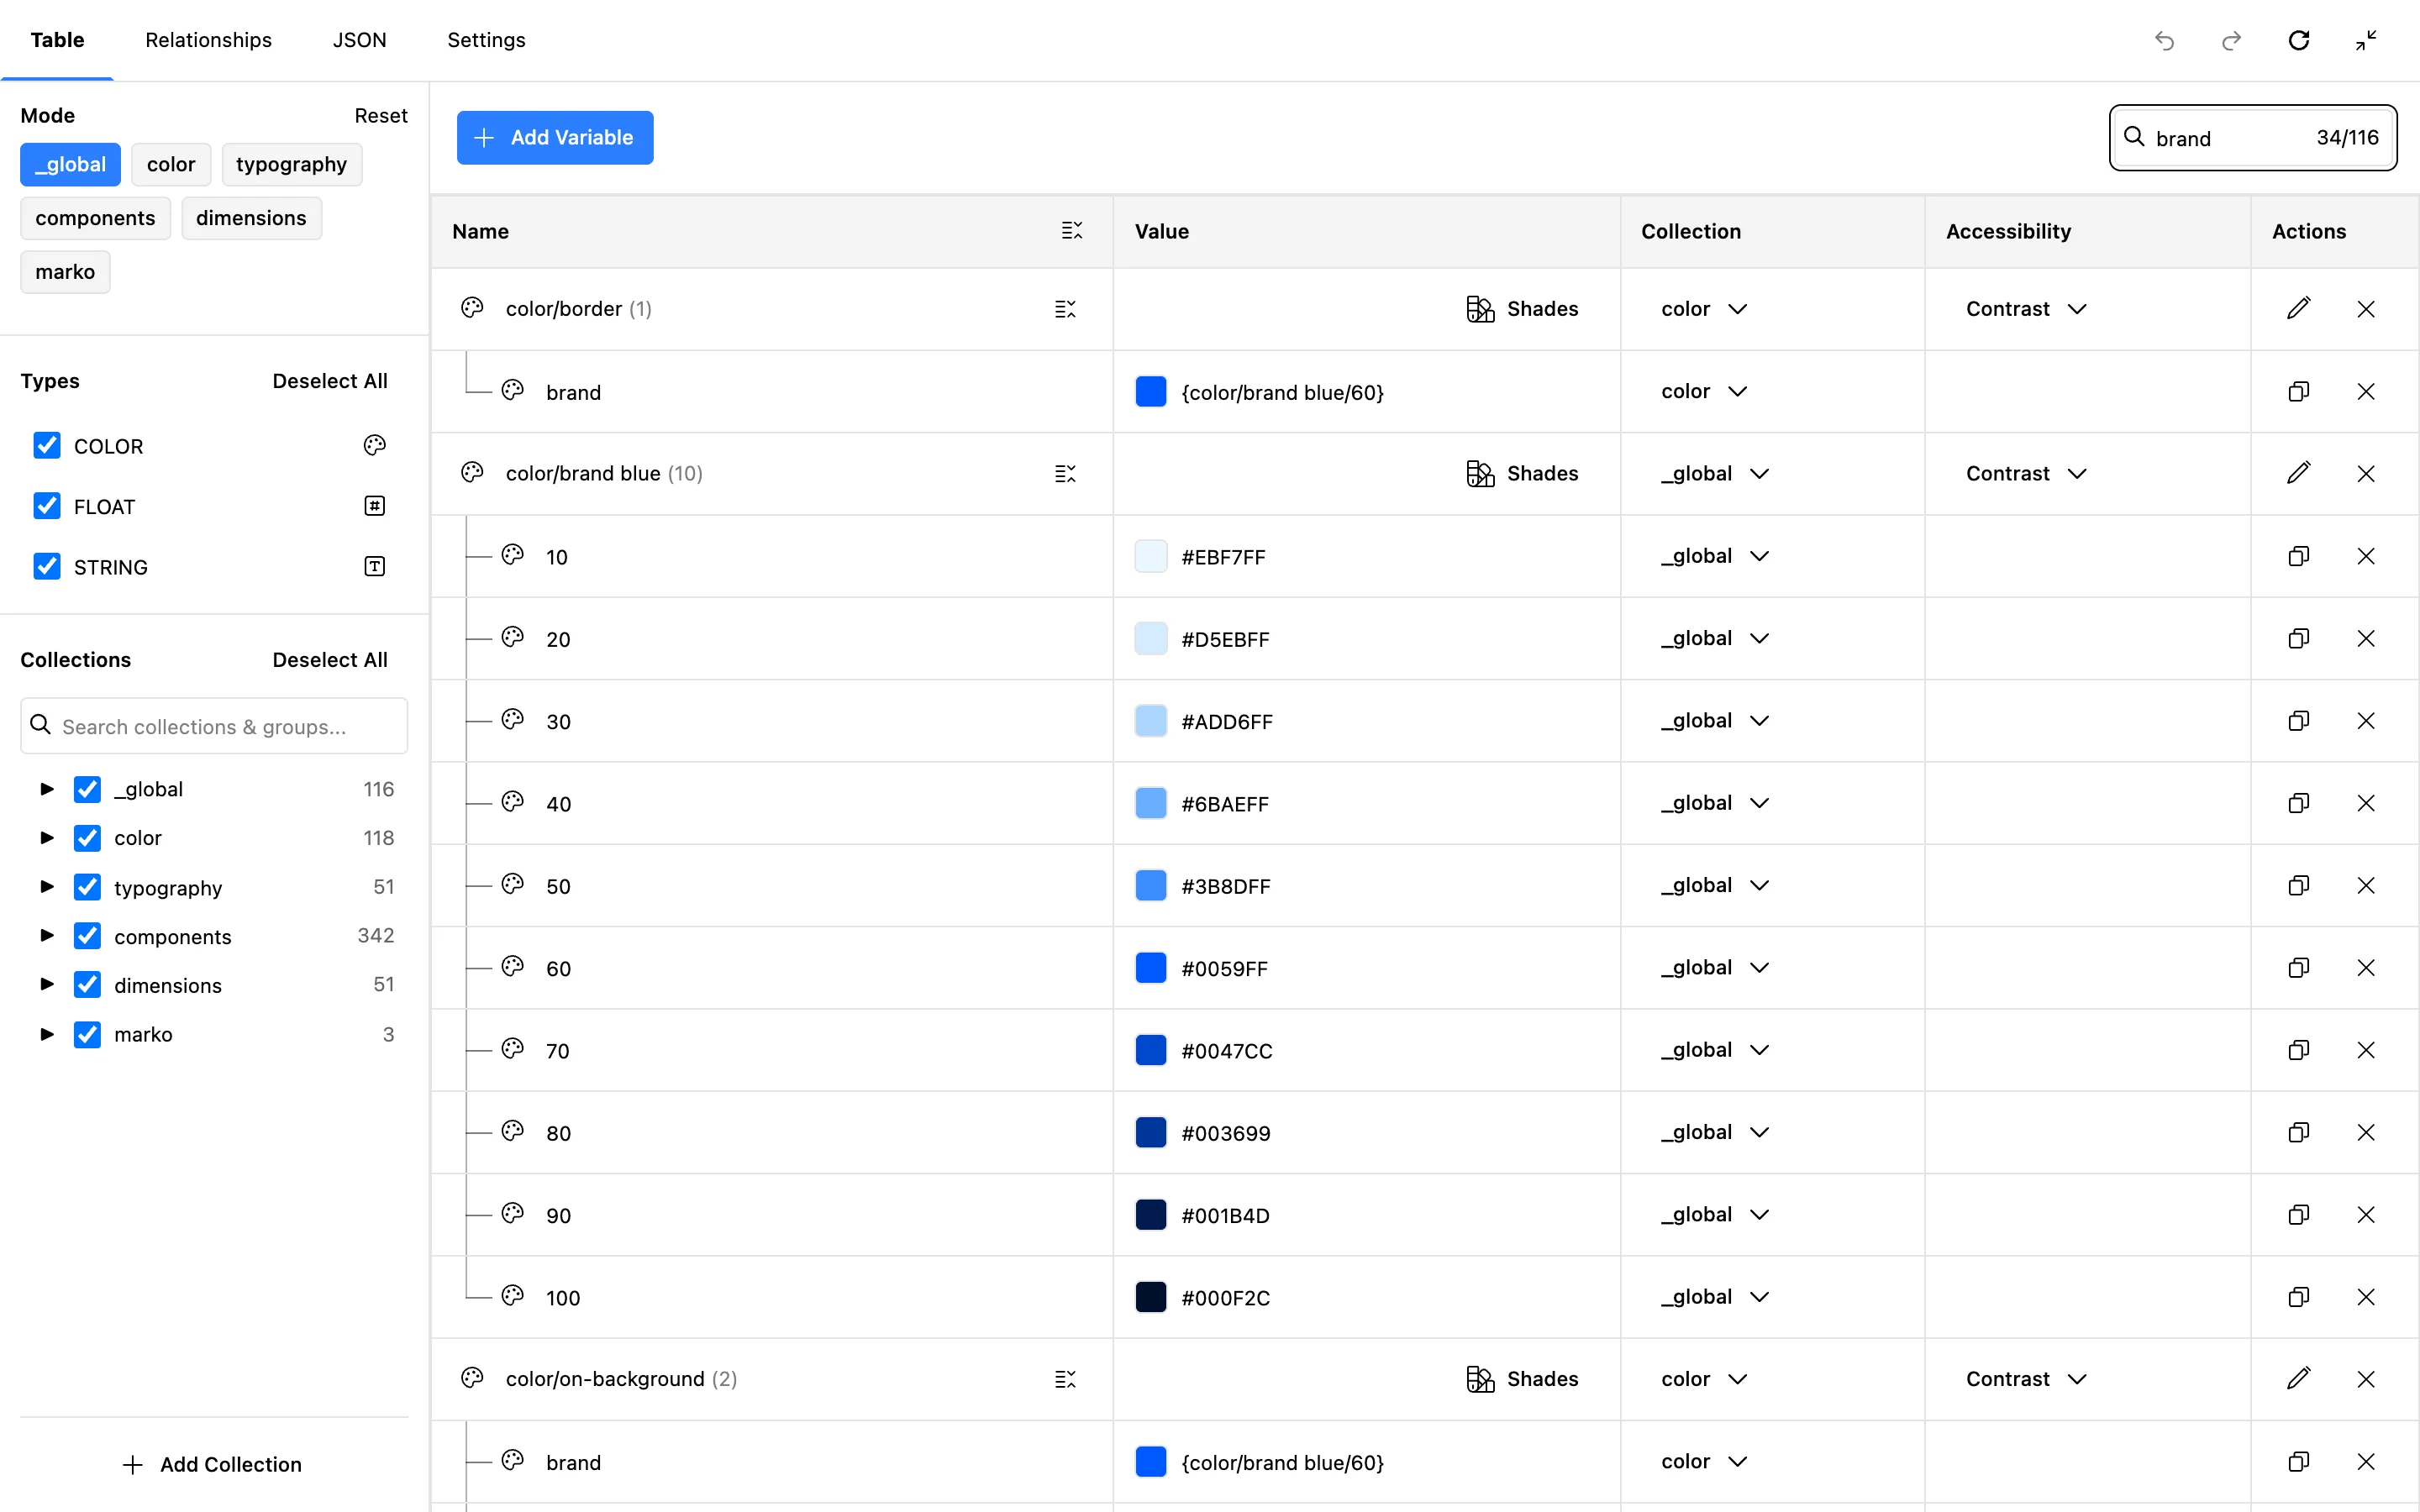Toggle the _global collection checkbox

(x=87, y=789)
